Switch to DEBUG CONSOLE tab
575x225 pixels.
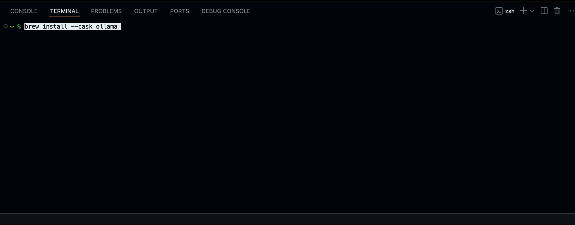(x=226, y=11)
